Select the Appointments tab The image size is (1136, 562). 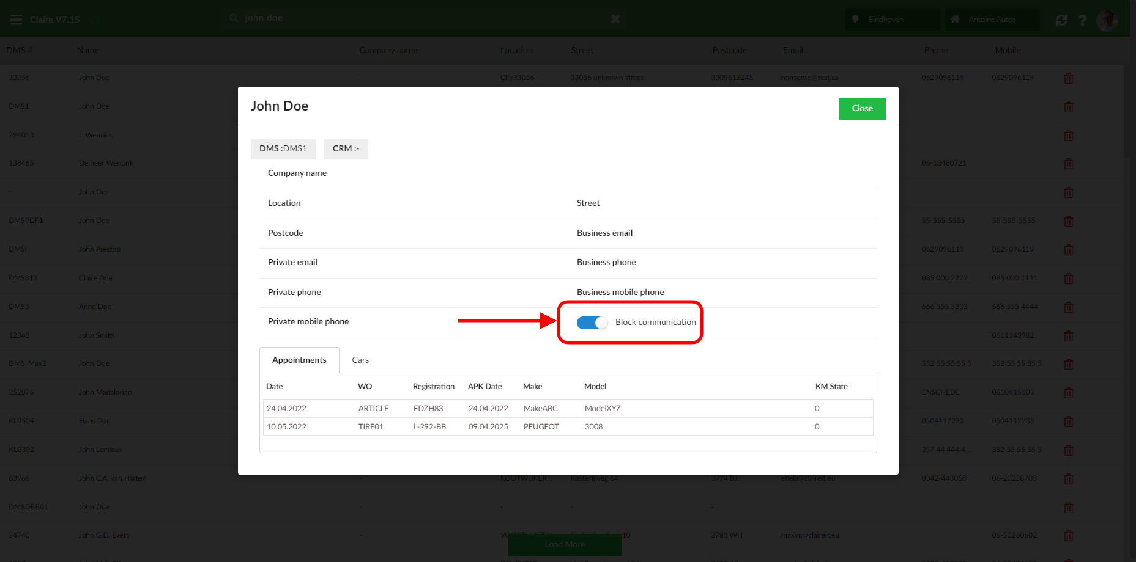[x=299, y=360]
